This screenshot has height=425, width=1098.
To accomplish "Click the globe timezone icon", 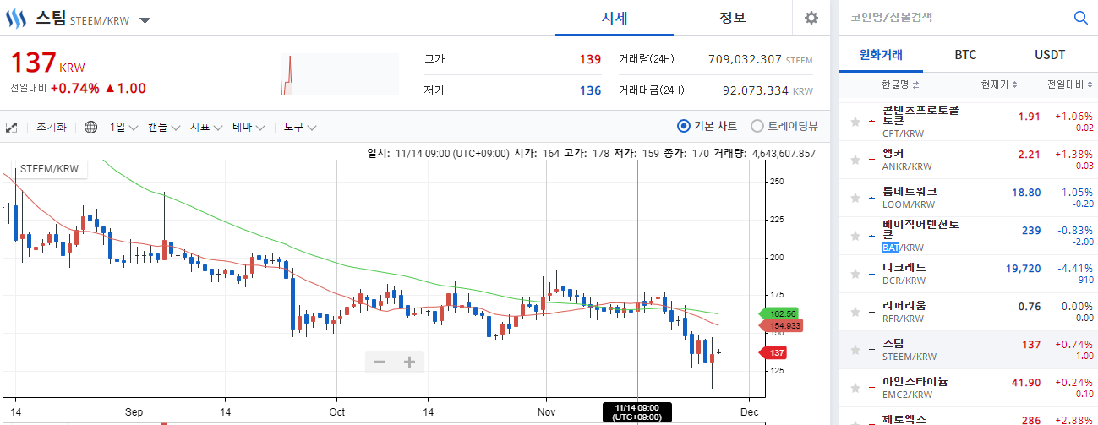I will (91, 127).
